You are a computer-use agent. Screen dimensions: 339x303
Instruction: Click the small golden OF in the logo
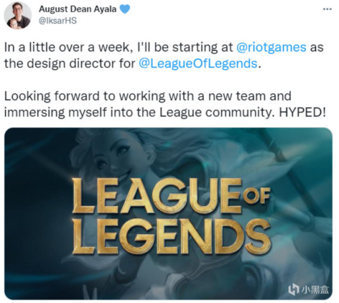tap(257, 196)
